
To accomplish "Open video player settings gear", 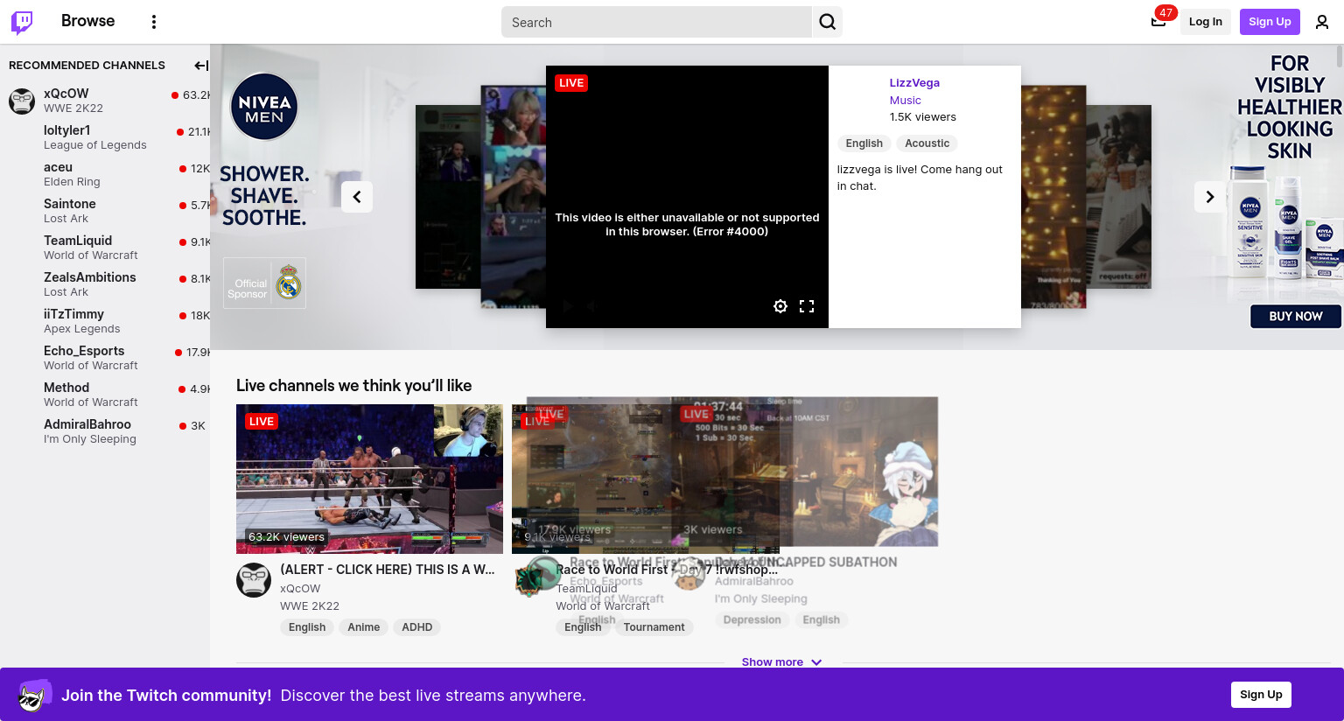I will pos(780,306).
